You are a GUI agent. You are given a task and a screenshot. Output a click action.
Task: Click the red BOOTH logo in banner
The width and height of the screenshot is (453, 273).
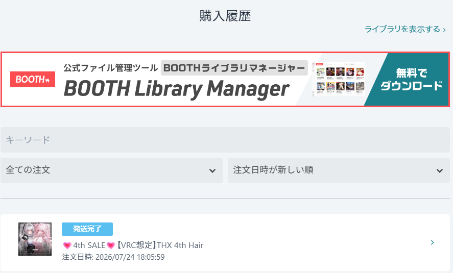coord(33,79)
